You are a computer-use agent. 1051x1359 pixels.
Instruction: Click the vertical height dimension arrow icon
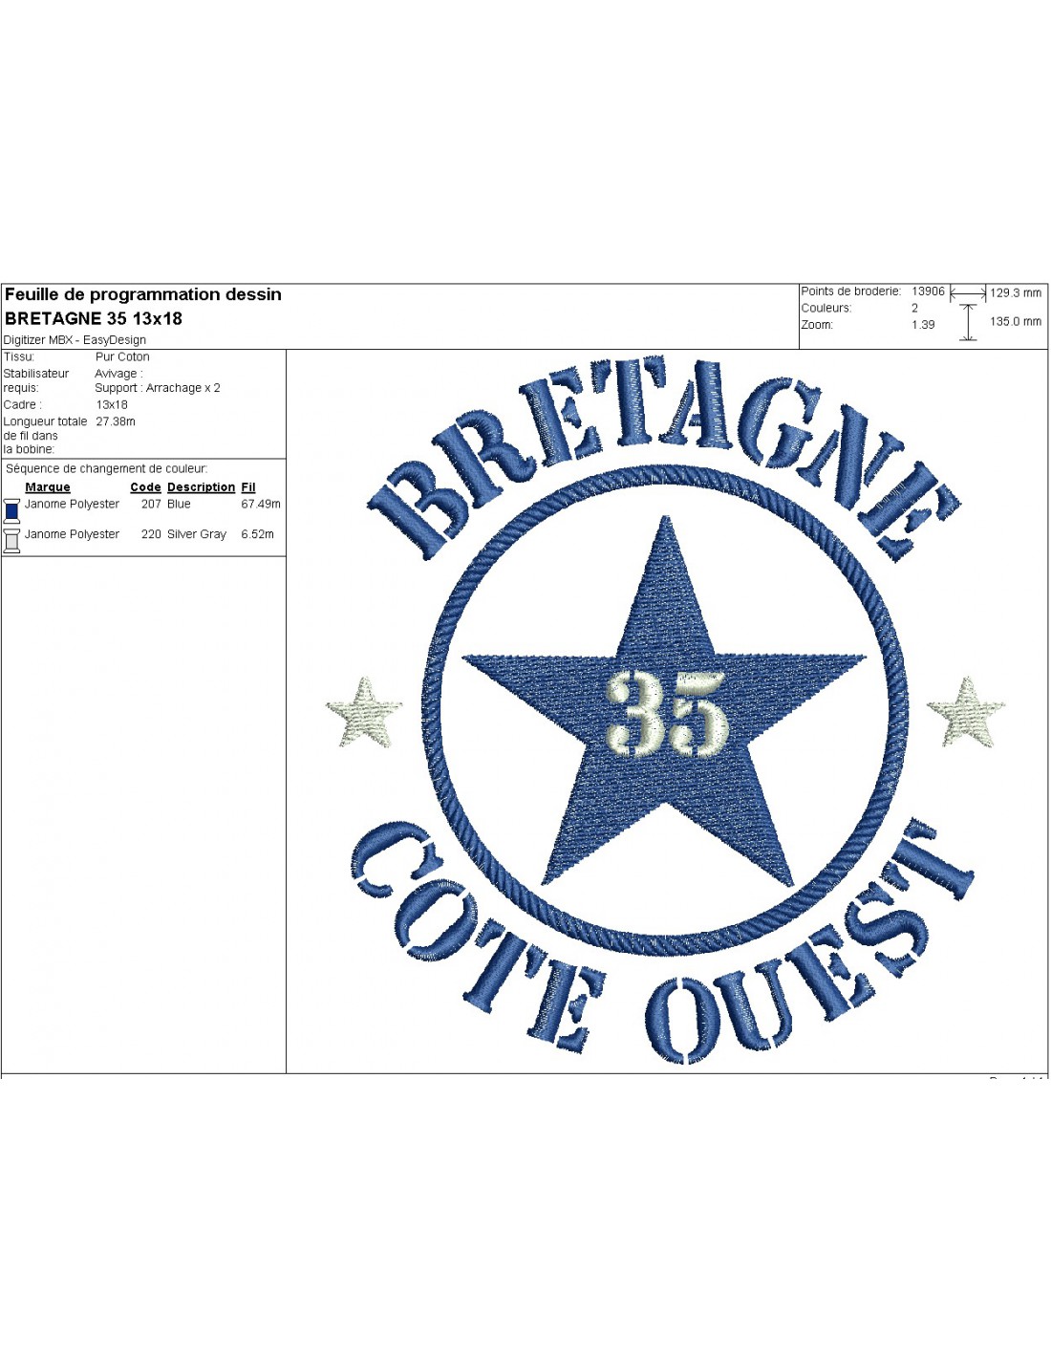click(x=968, y=323)
